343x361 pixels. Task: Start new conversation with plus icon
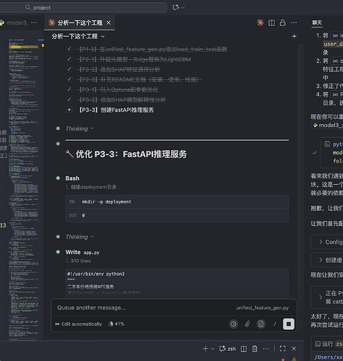click(294, 36)
